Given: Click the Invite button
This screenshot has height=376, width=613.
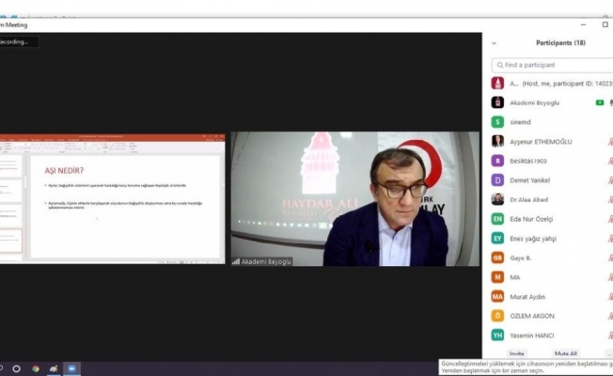Looking at the screenshot, I should click(517, 353).
